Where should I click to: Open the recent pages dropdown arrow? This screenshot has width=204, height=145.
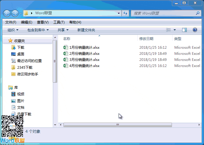click(21, 13)
